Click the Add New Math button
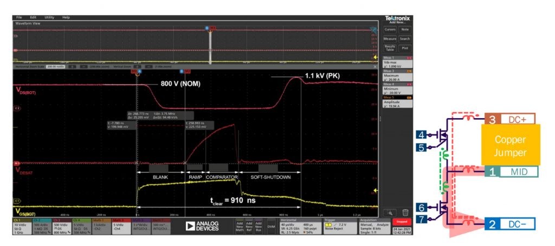 coord(239,226)
